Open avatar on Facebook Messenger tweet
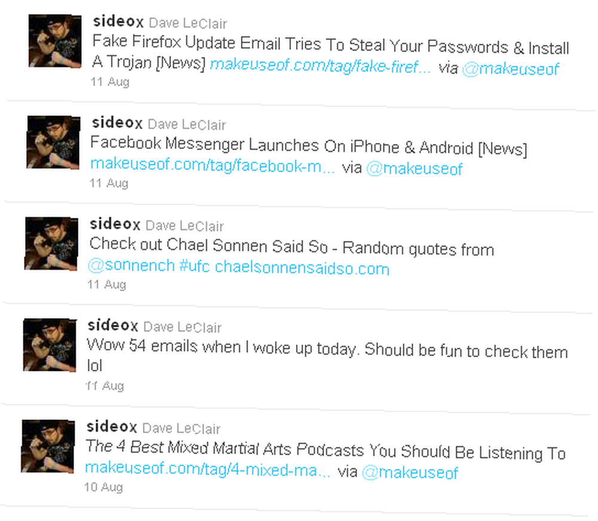 click(53, 142)
